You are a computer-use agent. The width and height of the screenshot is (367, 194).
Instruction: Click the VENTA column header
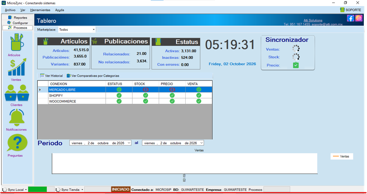[199, 84]
